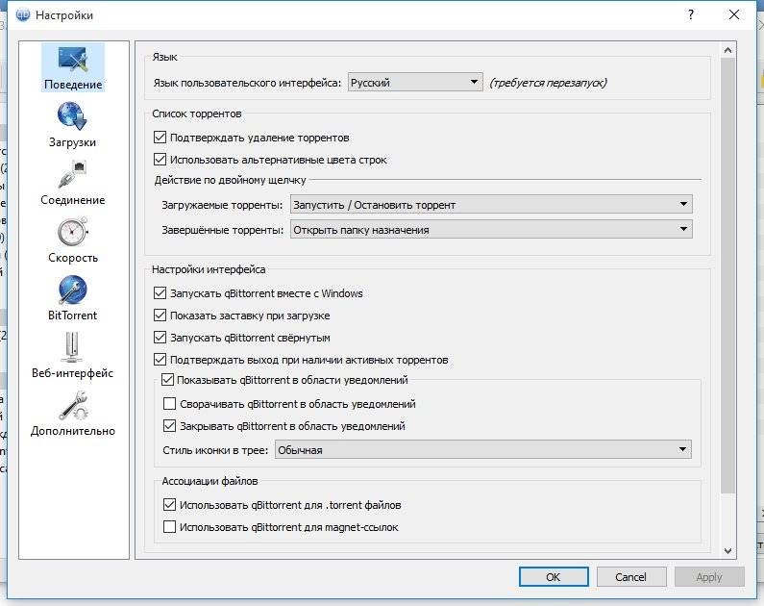
Task: Click the Язык пользовательского интерфейса label
Action: [247, 83]
